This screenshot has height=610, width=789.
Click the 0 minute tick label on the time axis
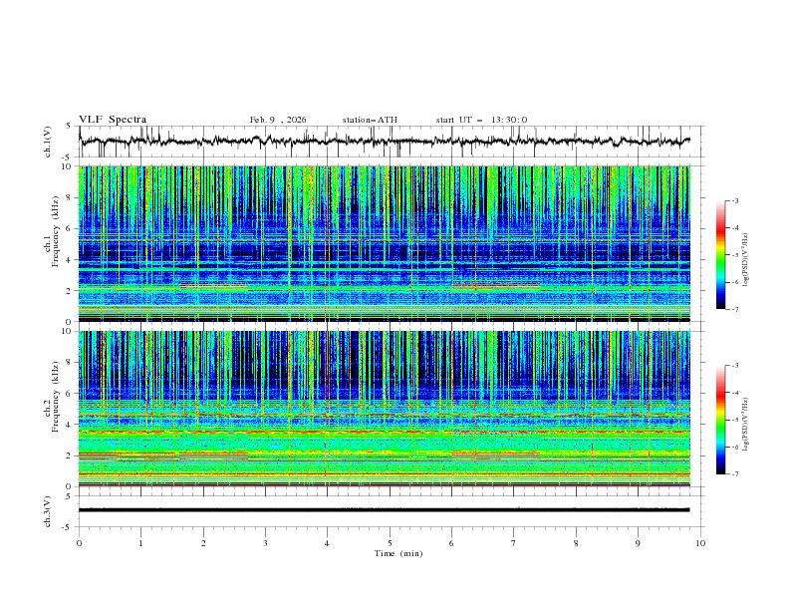tap(79, 543)
